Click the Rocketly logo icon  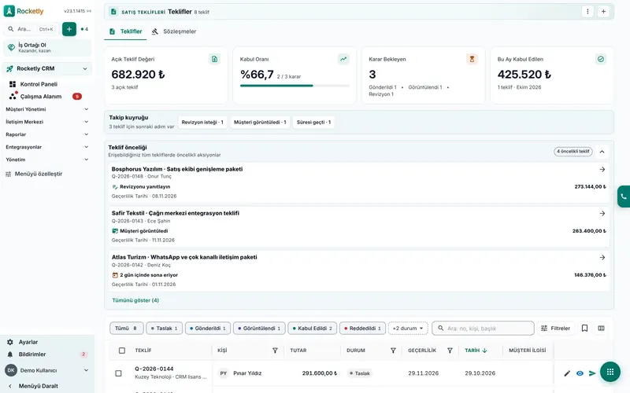click(9, 11)
